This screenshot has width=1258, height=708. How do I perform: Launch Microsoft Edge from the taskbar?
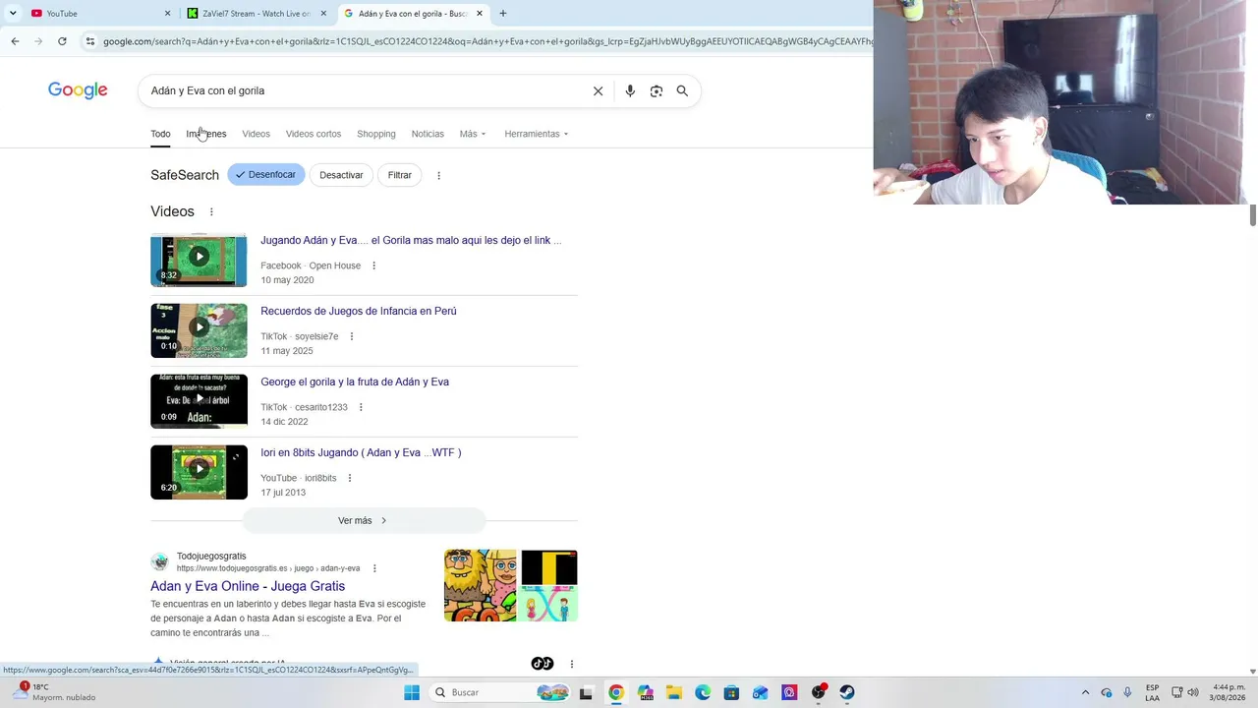[703, 692]
